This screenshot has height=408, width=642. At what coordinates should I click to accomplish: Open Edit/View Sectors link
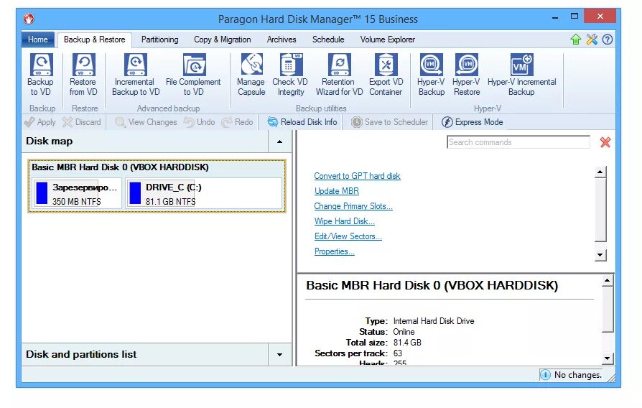348,236
